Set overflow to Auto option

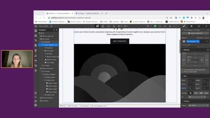coord(206,93)
